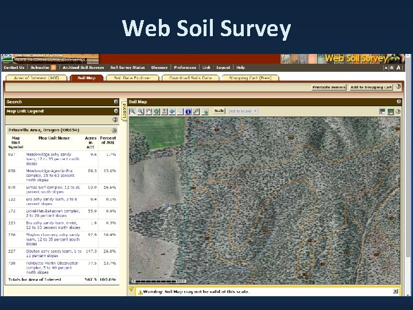Open the map scale dropdown
Viewport: 413px width, 310px height.
pyautogui.click(x=243, y=111)
